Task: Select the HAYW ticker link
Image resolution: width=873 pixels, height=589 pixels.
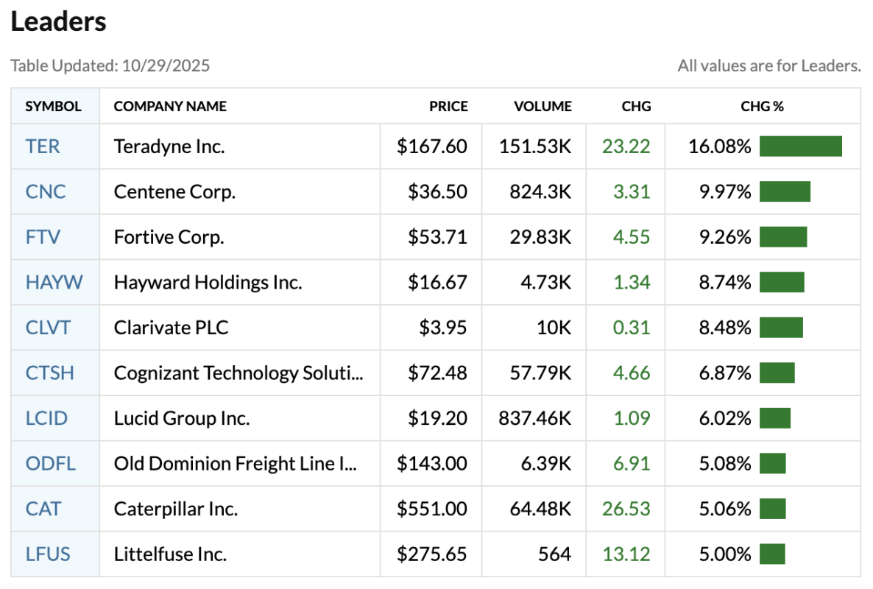Action: (x=54, y=282)
